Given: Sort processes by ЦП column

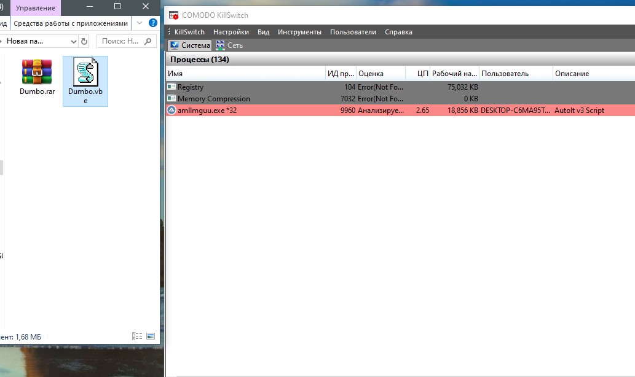Looking at the screenshot, I should [x=417, y=74].
